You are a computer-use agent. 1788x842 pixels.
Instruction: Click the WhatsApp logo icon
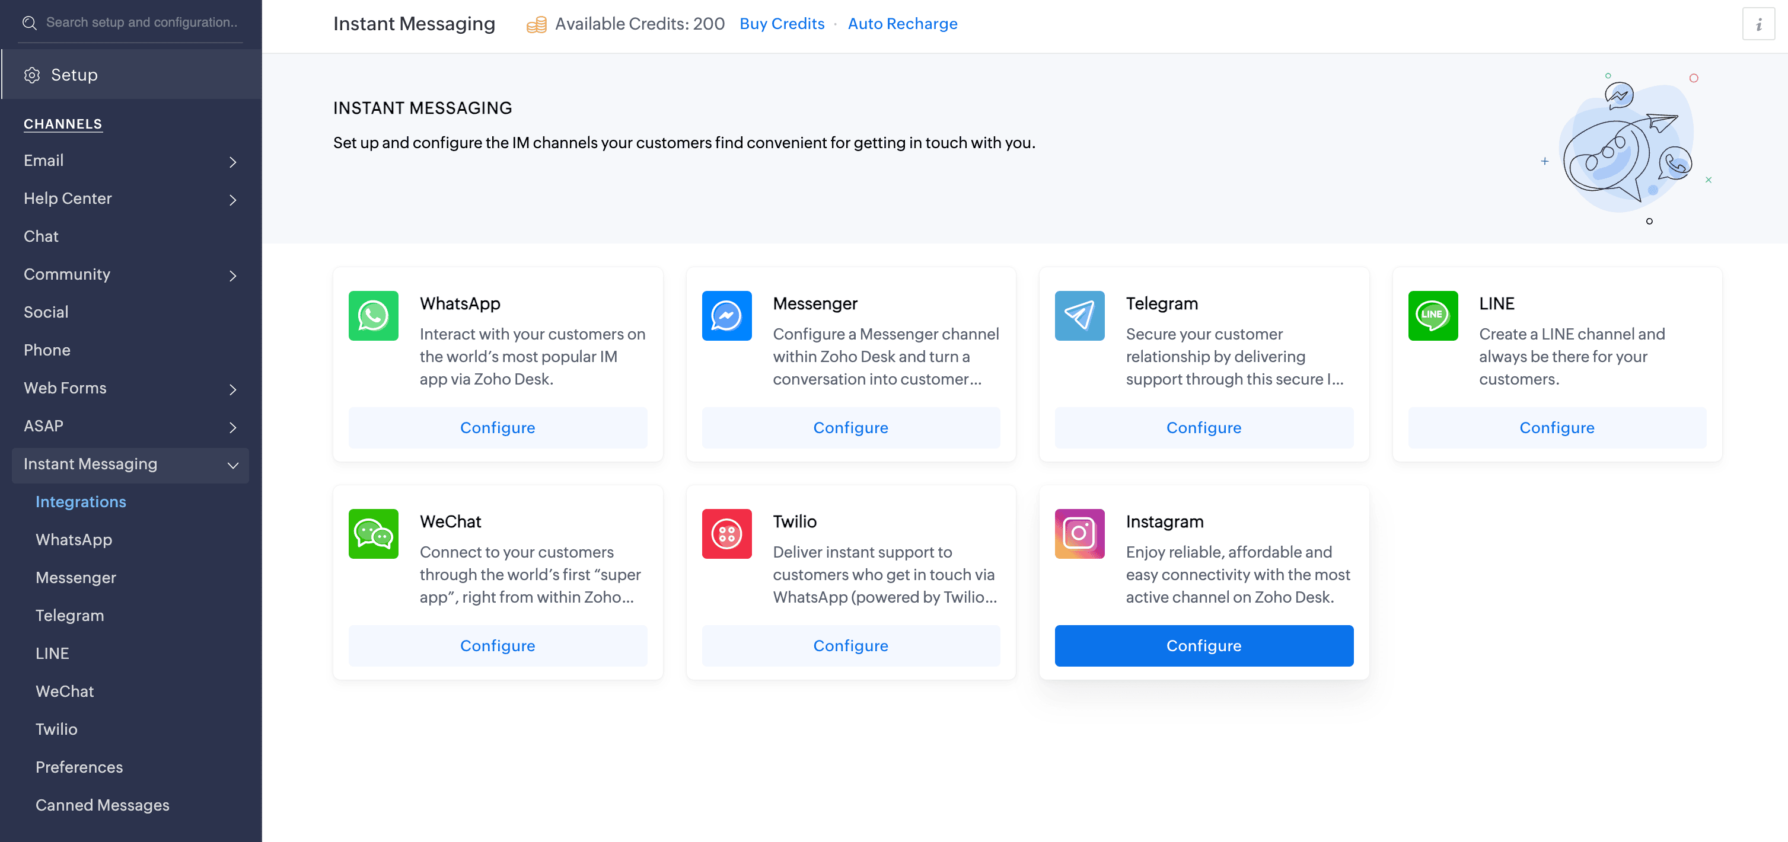(x=374, y=316)
